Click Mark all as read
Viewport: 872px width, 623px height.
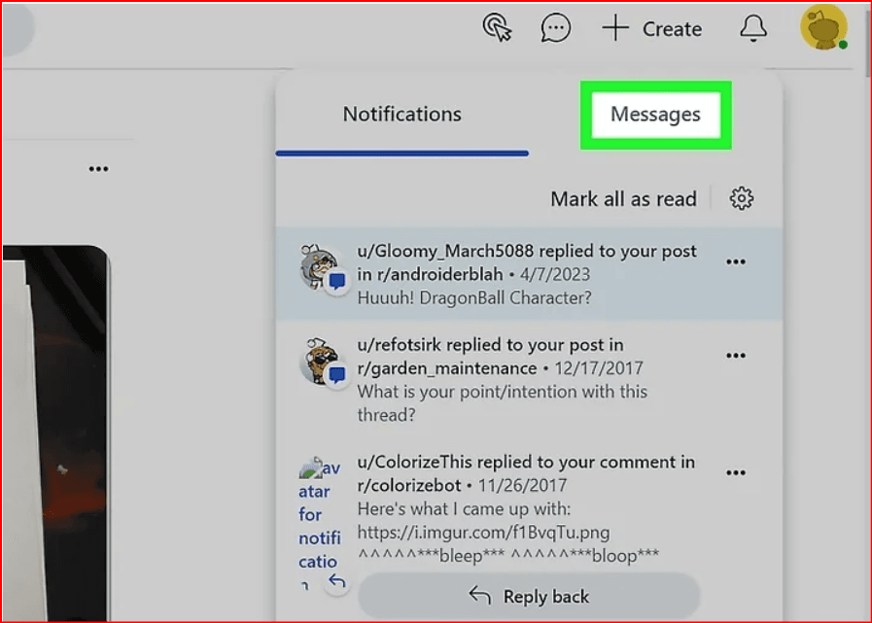(623, 199)
